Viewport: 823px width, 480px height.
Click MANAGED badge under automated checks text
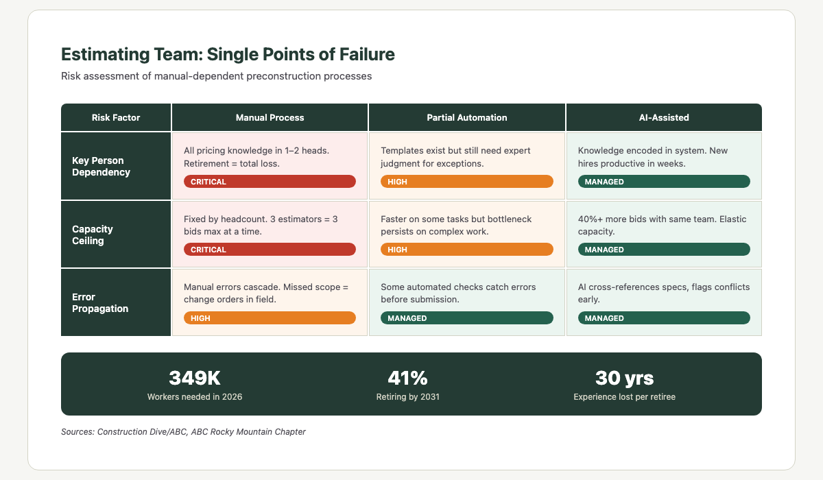pos(467,318)
